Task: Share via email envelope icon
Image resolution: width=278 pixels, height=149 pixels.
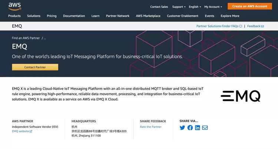Action: coord(205,128)
